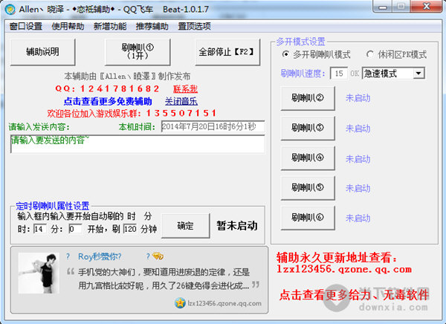
Task: Click the star Qzone icon near lzx123456.qzone.qq.com
Action: pyautogui.click(x=180, y=303)
